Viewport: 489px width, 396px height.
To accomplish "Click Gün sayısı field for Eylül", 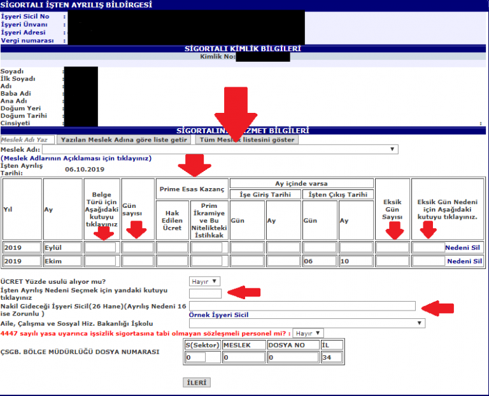I will (138, 247).
